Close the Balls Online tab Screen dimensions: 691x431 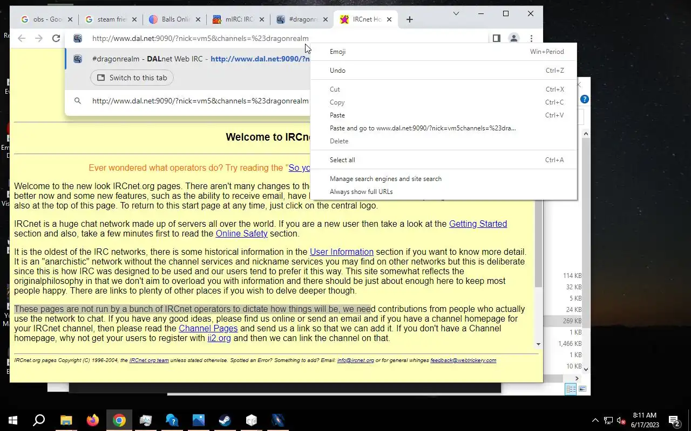coord(198,19)
